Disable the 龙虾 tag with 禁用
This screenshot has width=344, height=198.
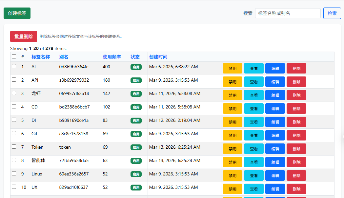233,95
